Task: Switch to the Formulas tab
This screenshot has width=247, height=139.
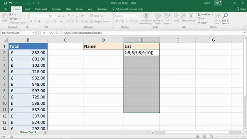Action: click(x=57, y=9)
